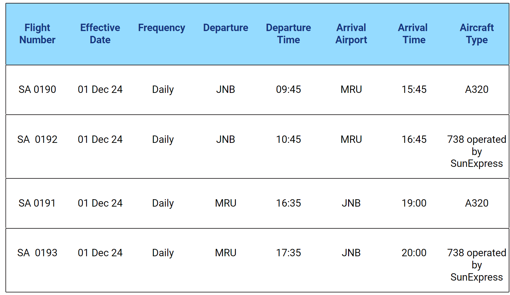Click the Frequency column header
Image resolution: width=510 pixels, height=295 pixels.
[162, 28]
